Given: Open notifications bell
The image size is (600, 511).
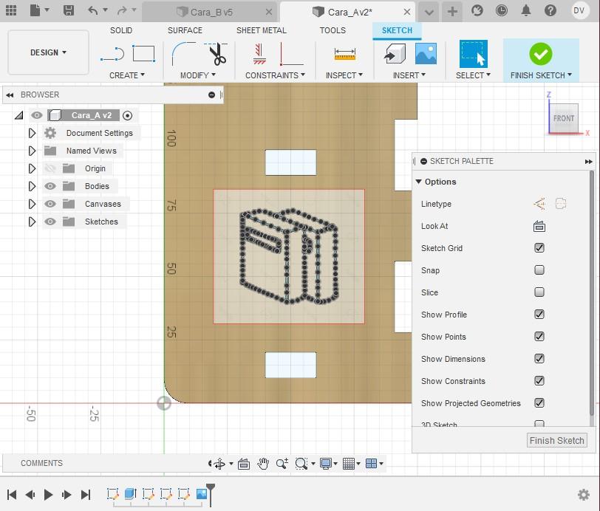Looking at the screenshot, I should click(526, 11).
